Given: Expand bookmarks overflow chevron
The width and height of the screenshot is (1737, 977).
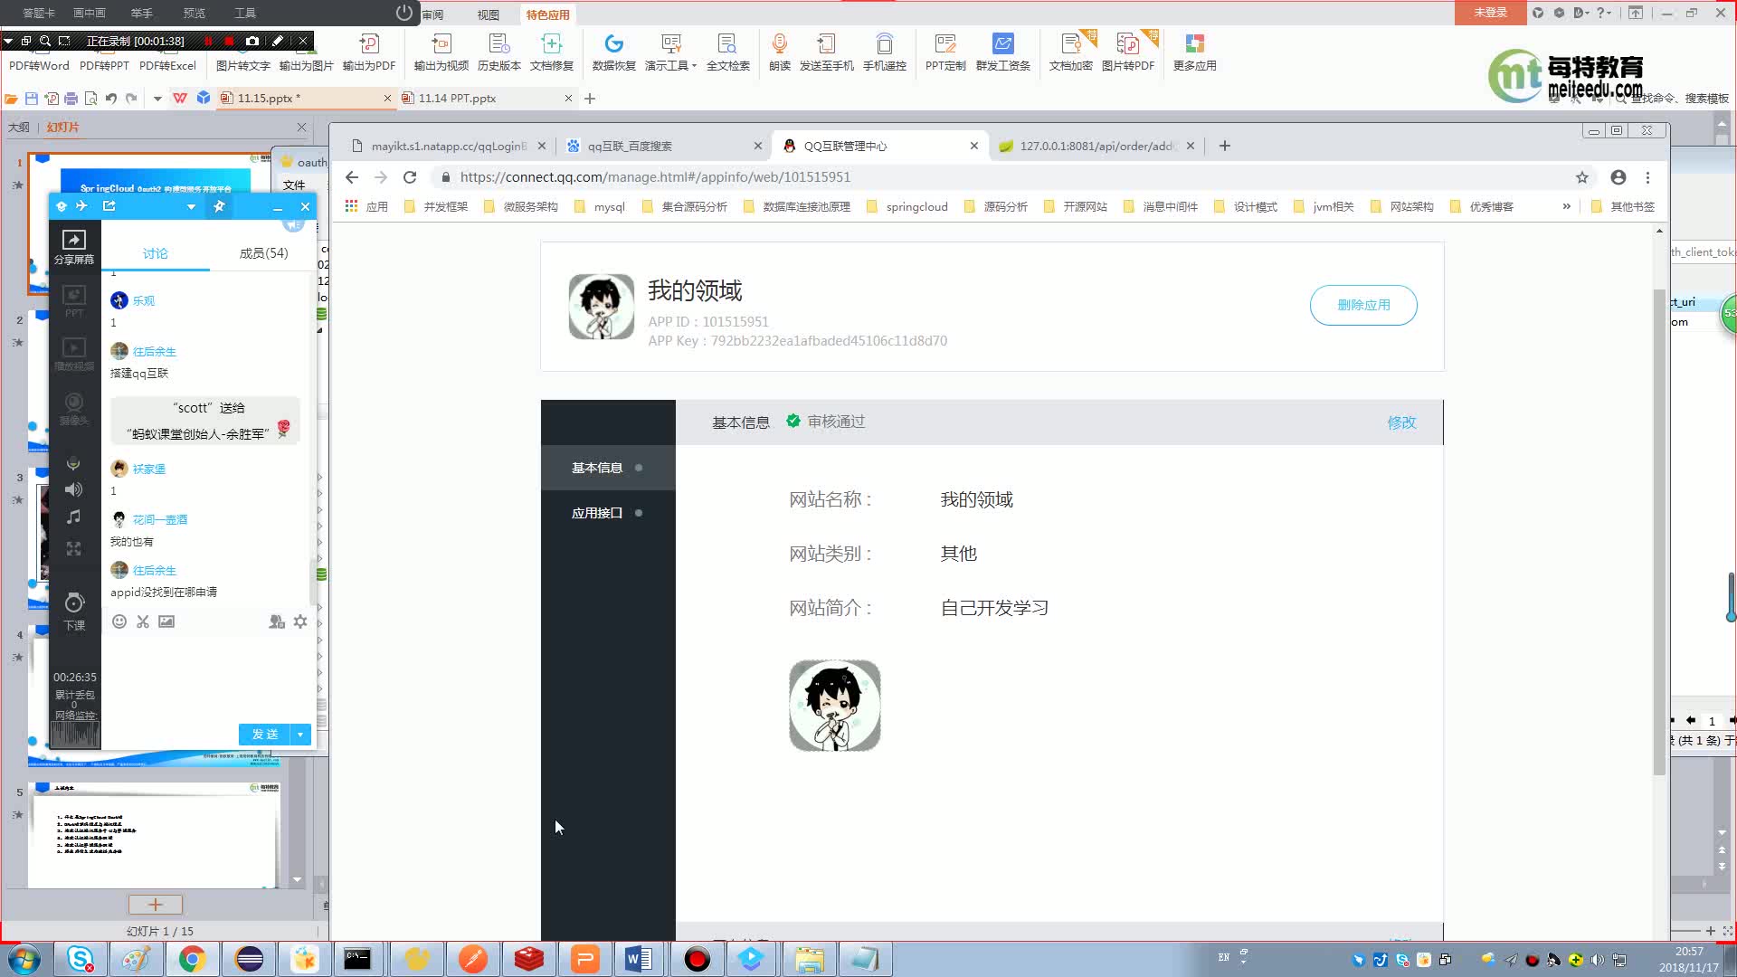Looking at the screenshot, I should [1566, 206].
